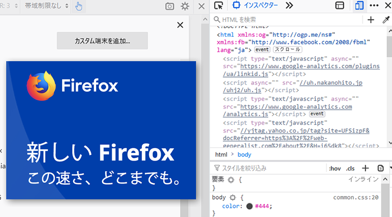Image resolution: width=392 pixels, height=217 pixels.
Task: Toggle devtools dock layout icon
Action: coord(339,6)
